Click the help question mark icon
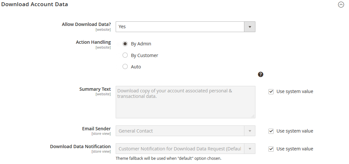The width and height of the screenshot is (349, 164). (261, 75)
